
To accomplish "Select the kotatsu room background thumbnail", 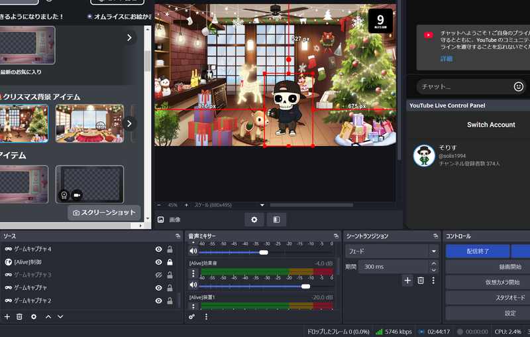I will (x=89, y=123).
